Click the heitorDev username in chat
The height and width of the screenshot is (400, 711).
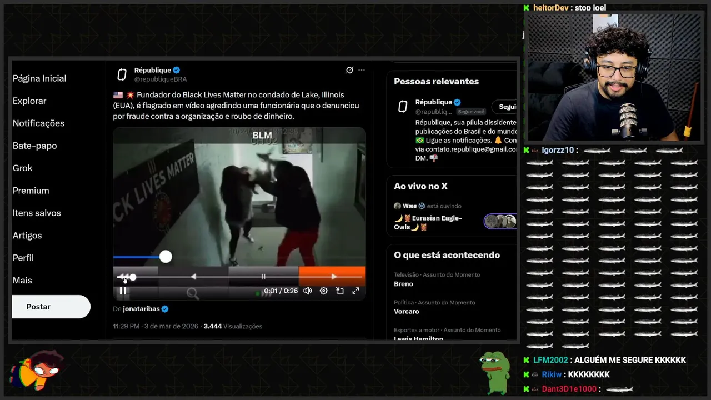(551, 8)
